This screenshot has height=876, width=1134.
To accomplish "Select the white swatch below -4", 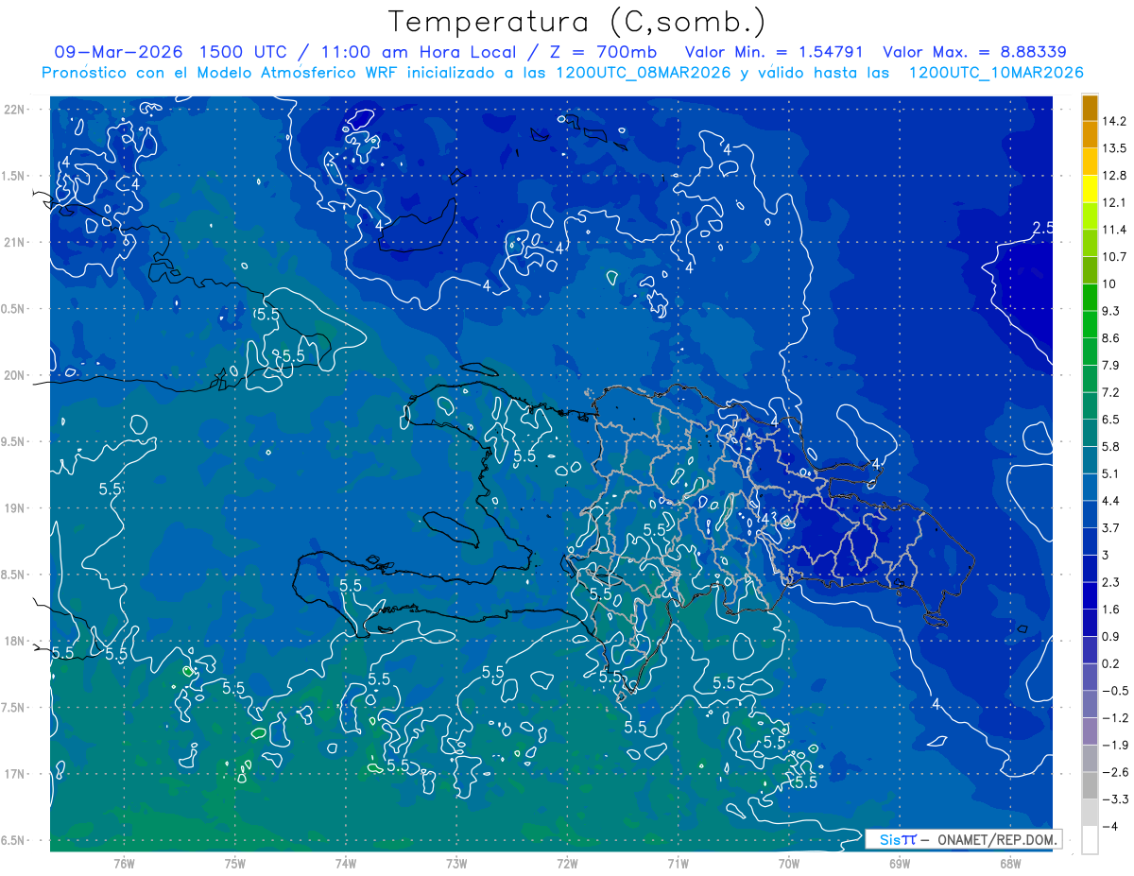I will 1090,840.
